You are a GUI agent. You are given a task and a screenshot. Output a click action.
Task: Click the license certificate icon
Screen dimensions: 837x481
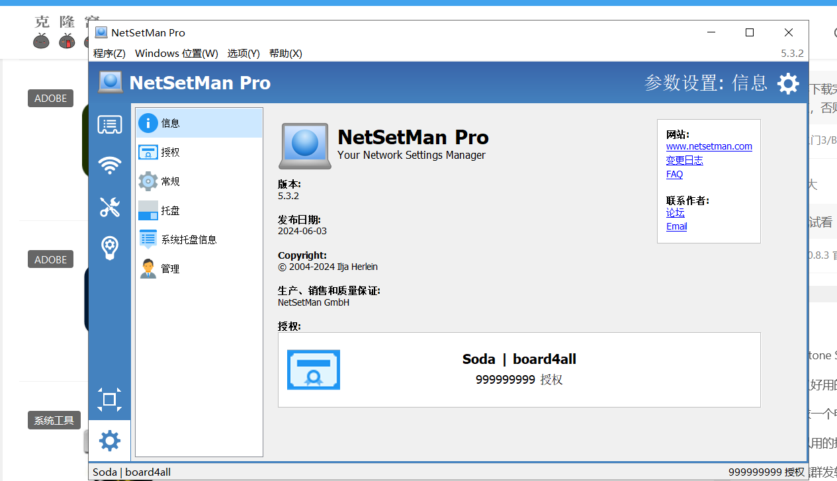(314, 370)
